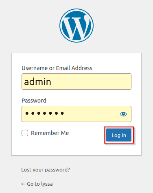Click the word lyssa in the bottom link
The width and height of the screenshot is (153, 193).
(x=47, y=184)
